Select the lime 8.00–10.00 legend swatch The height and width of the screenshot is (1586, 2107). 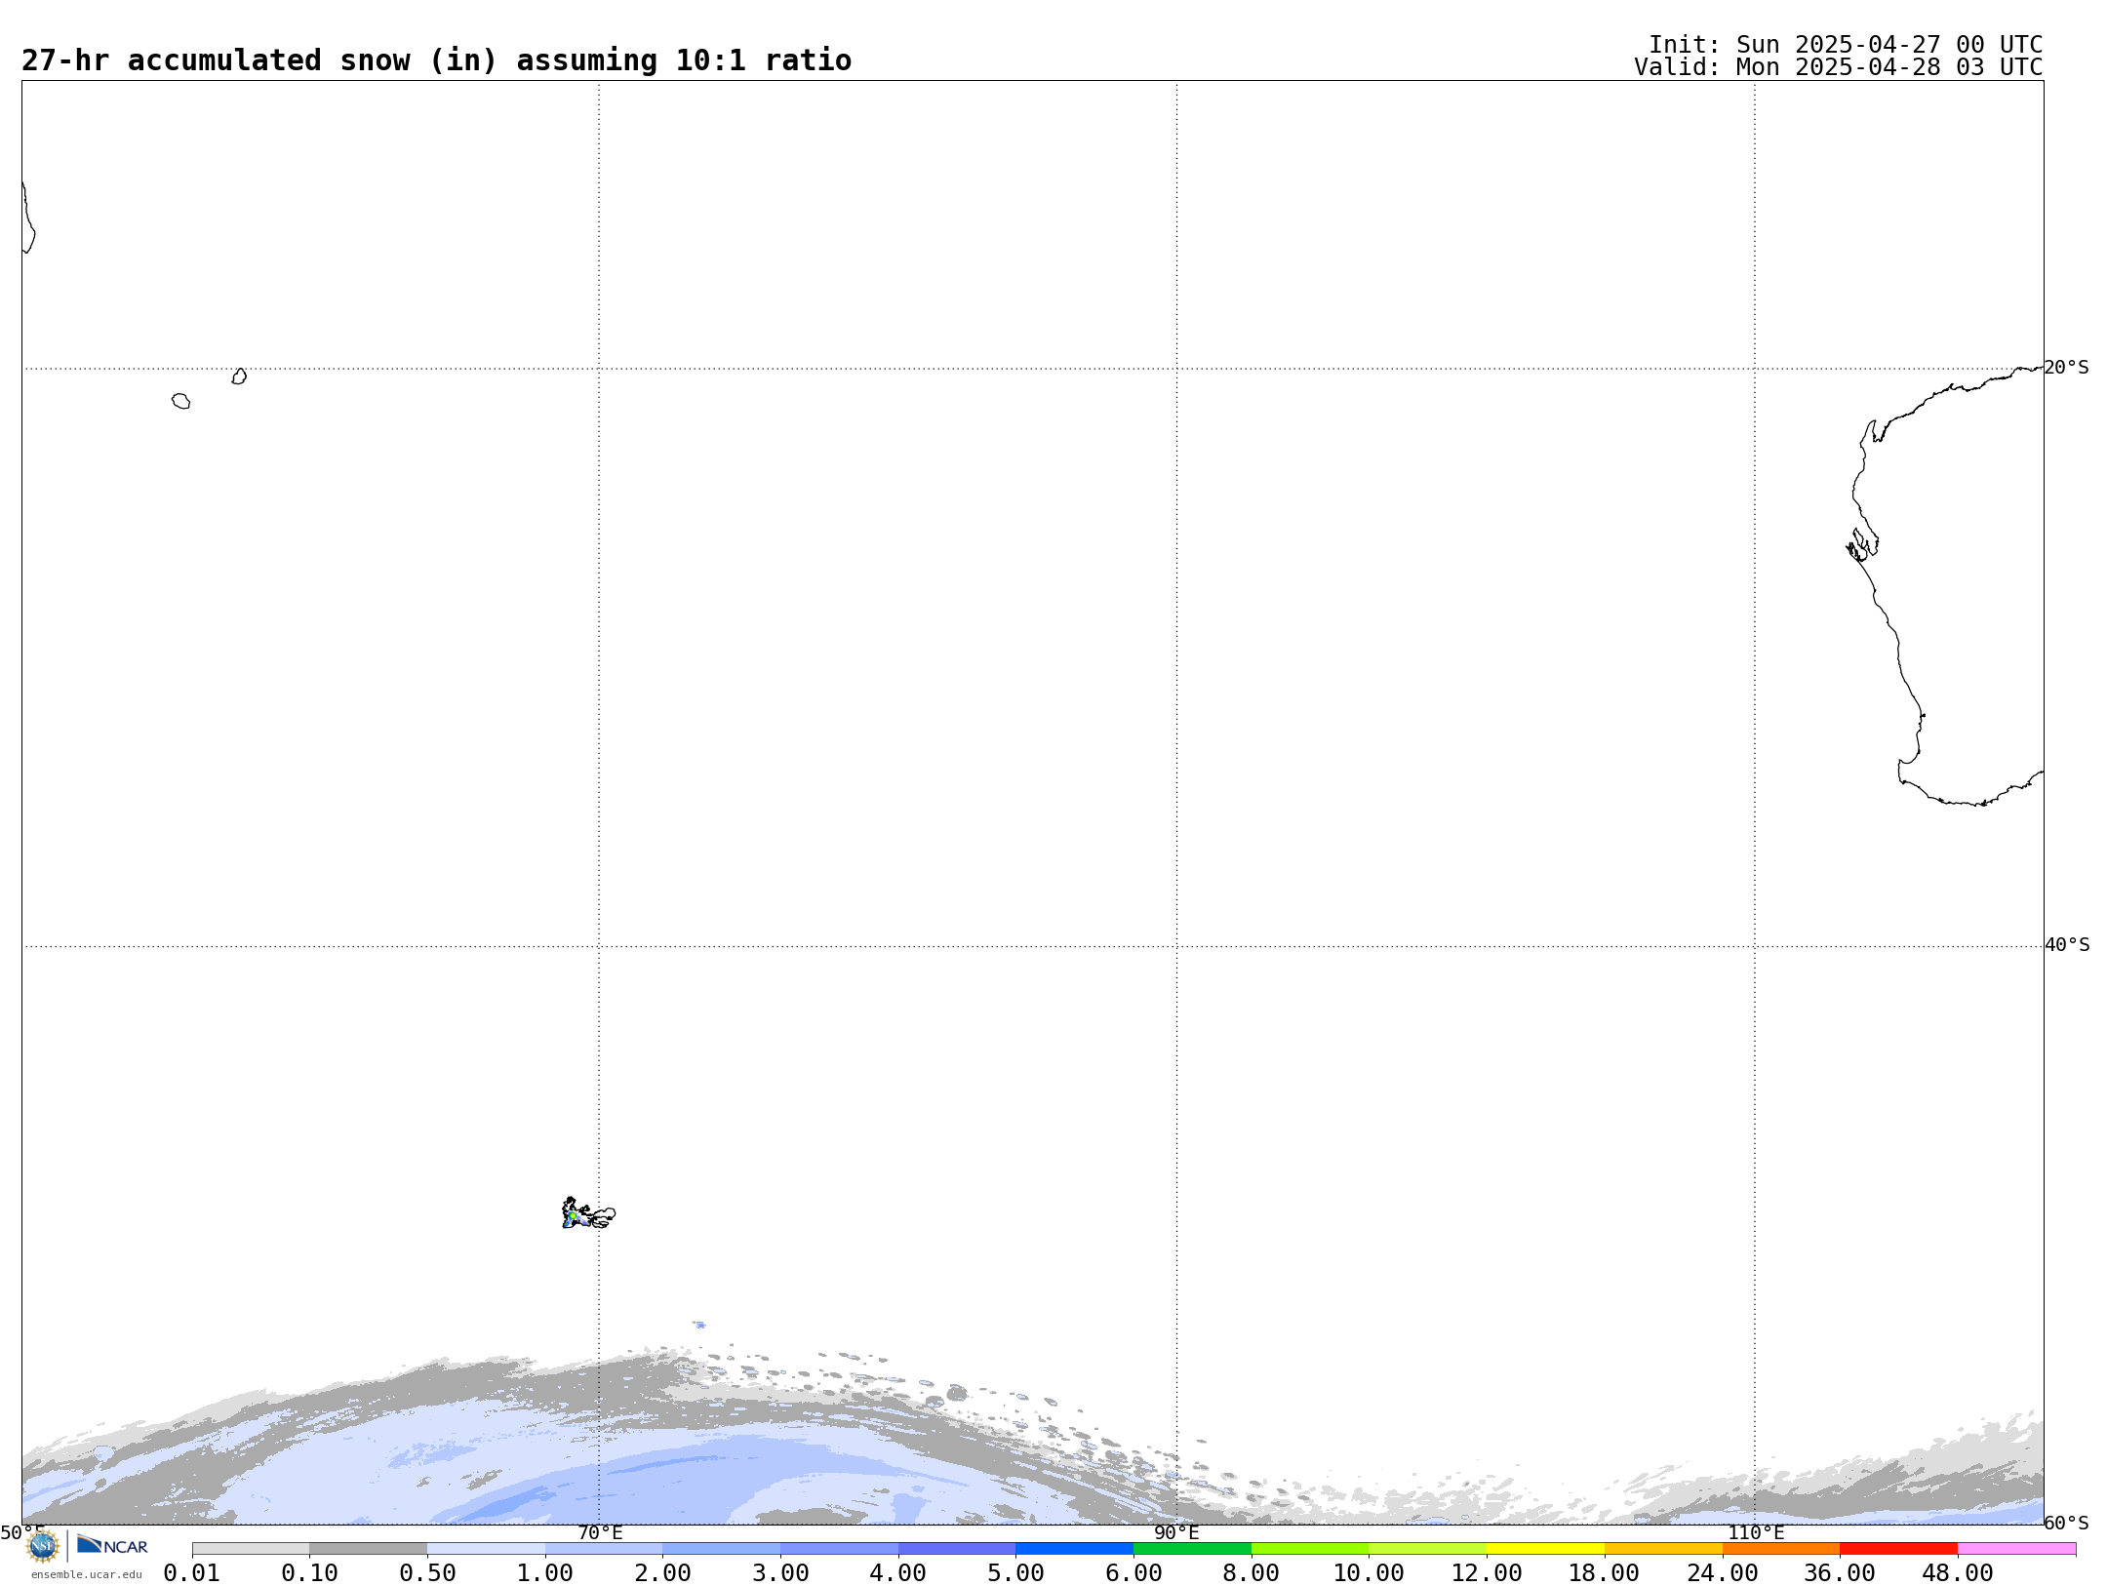[1310, 1549]
